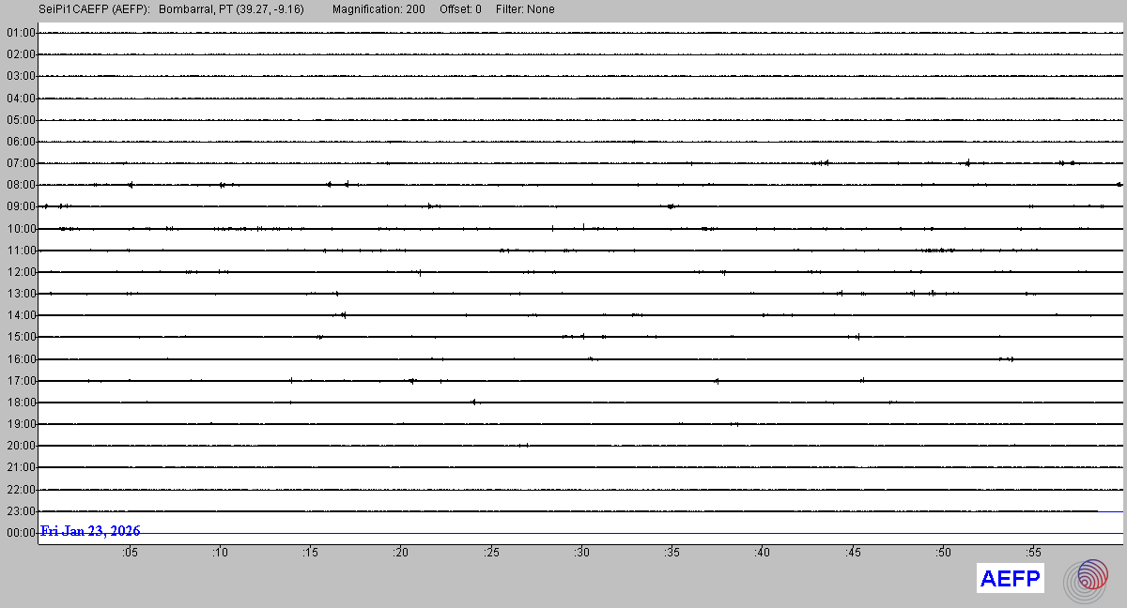
Task: Click the Fri Jan 23, 2026 date label
Action: coord(90,531)
